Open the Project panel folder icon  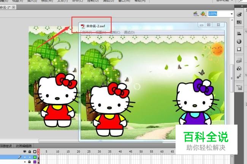[x=239, y=87]
